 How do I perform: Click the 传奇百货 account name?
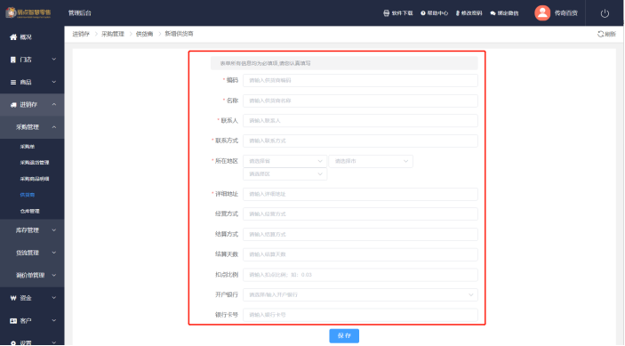tap(566, 13)
